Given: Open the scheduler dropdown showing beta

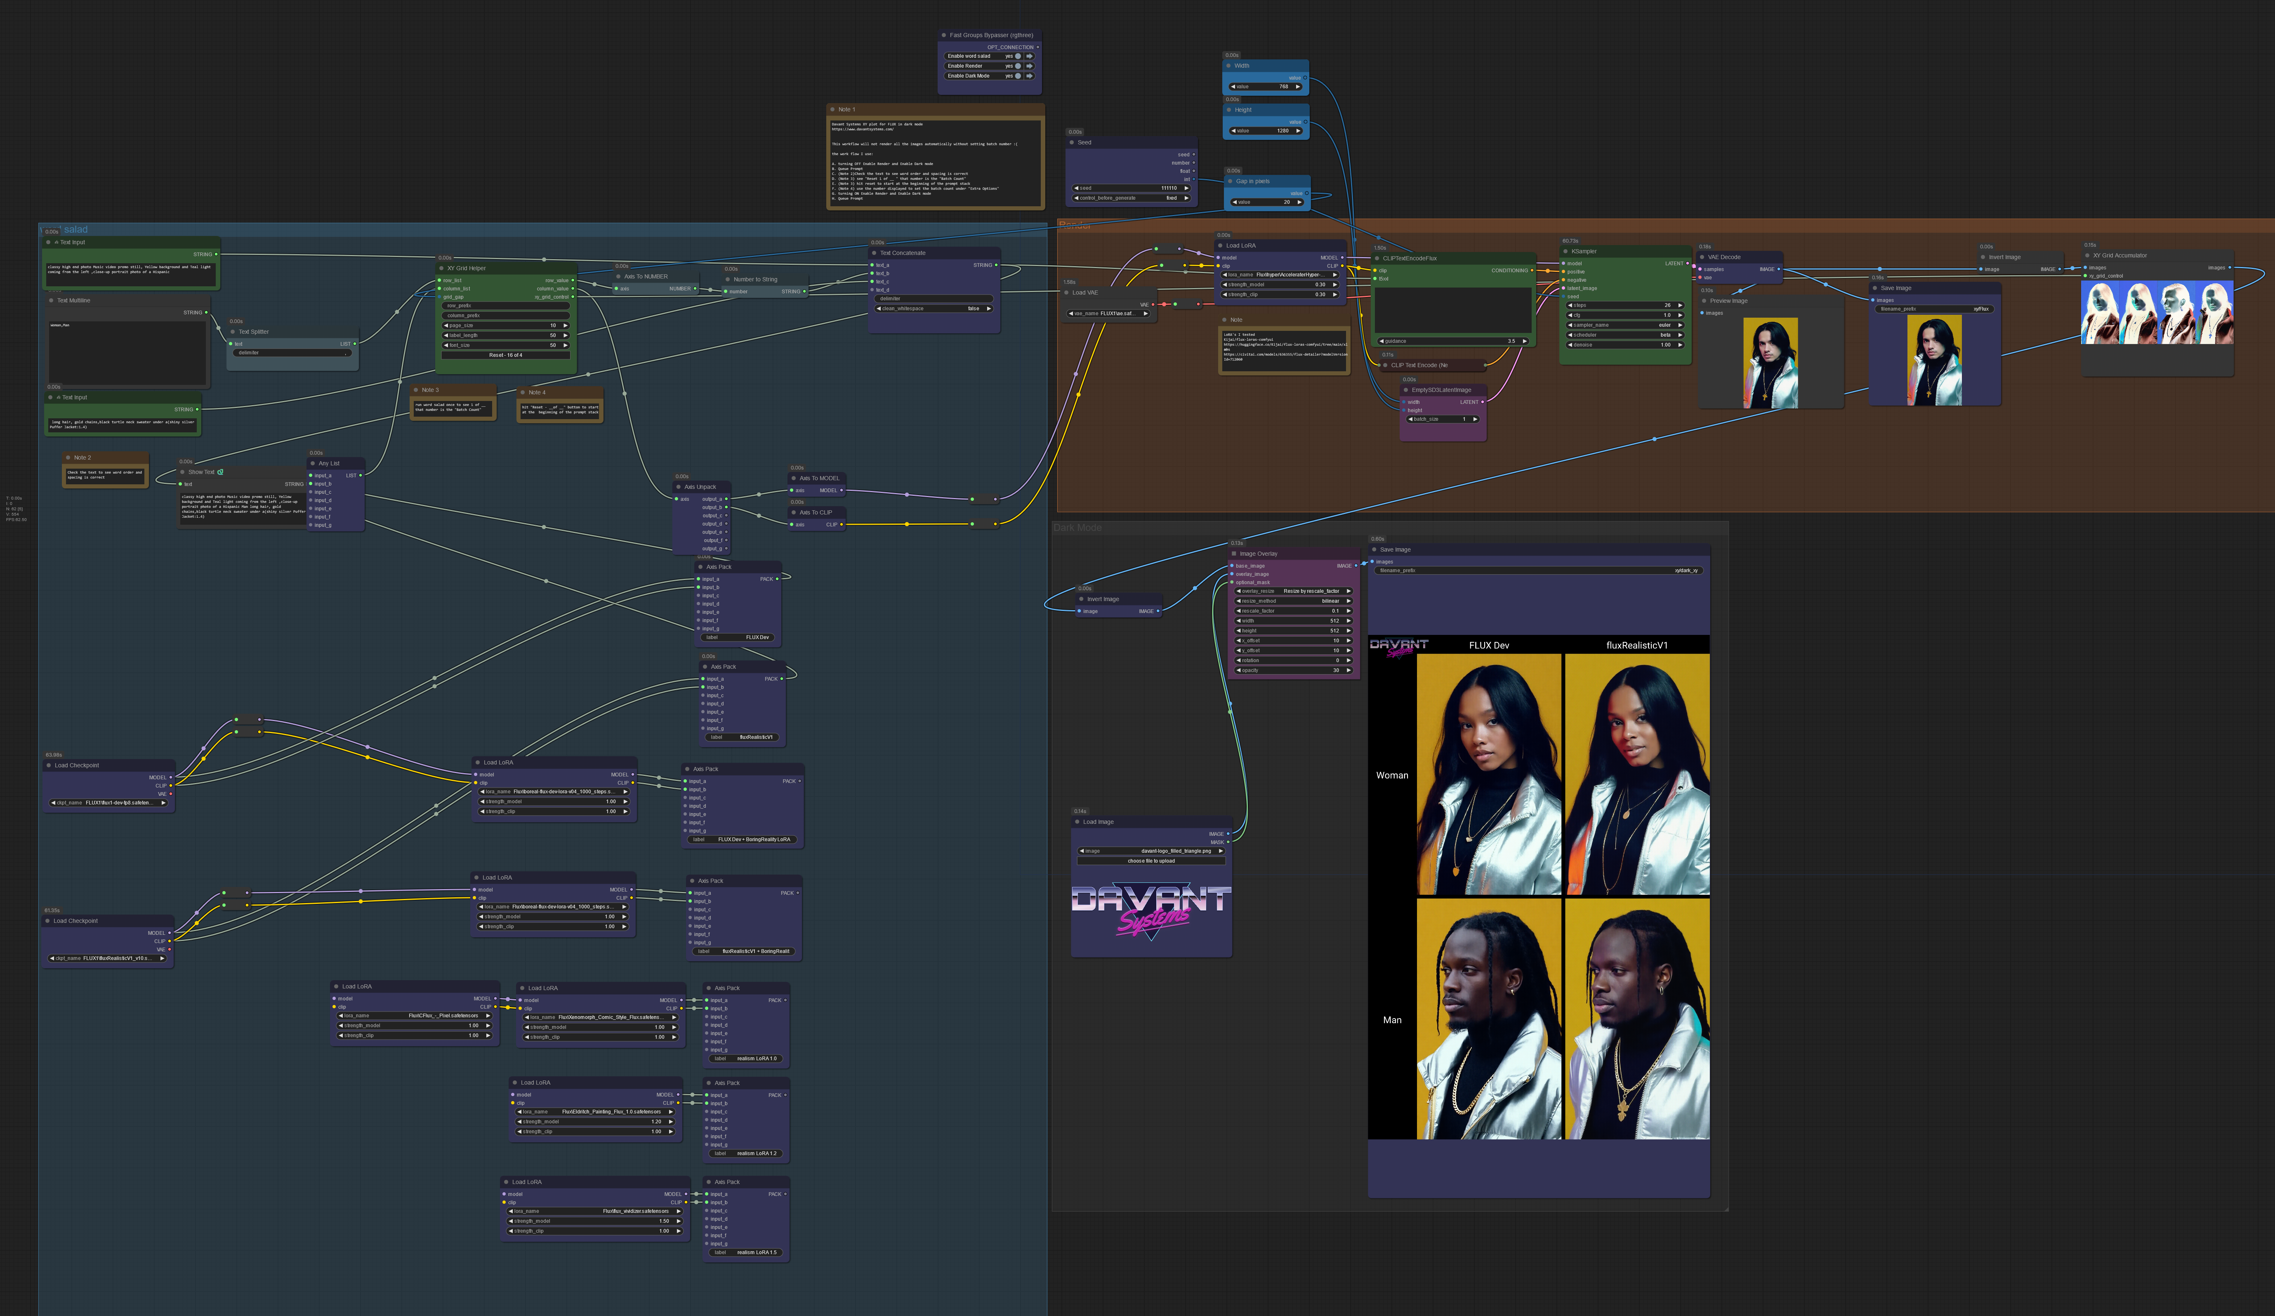Looking at the screenshot, I should pyautogui.click(x=1625, y=335).
